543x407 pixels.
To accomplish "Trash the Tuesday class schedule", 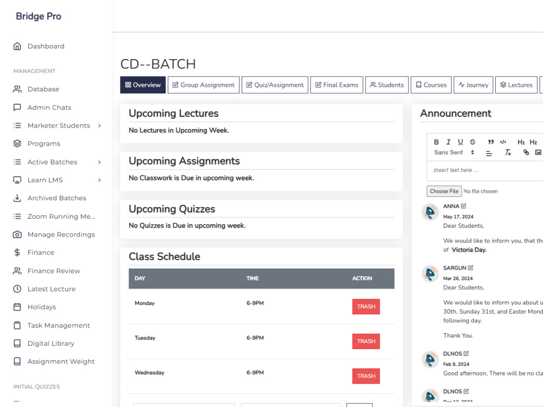I will point(366,341).
